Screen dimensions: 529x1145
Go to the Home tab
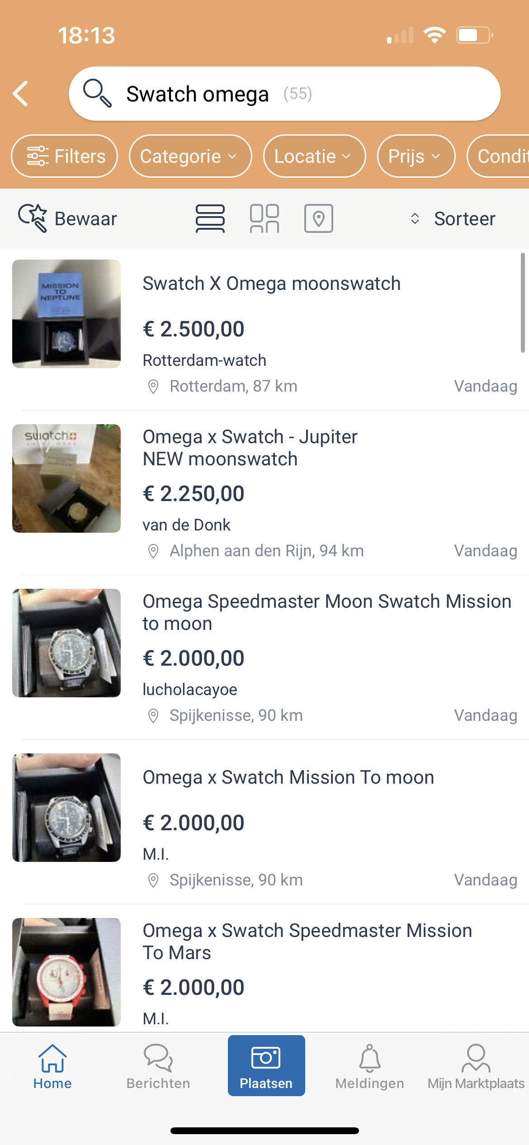(52, 1066)
